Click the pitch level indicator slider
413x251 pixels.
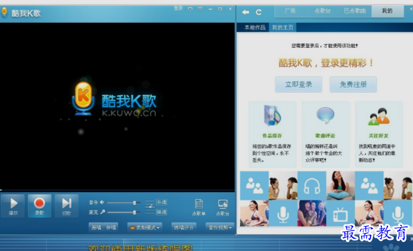click(x=150, y=207)
